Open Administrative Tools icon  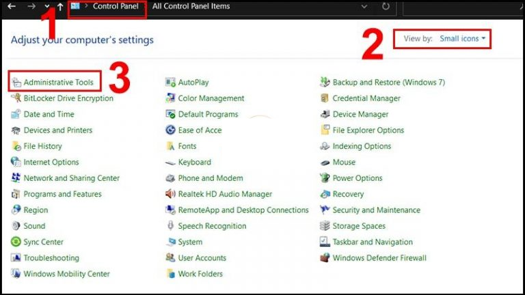pyautogui.click(x=16, y=82)
